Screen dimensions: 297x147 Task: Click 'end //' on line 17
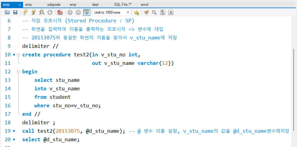tap(31, 114)
